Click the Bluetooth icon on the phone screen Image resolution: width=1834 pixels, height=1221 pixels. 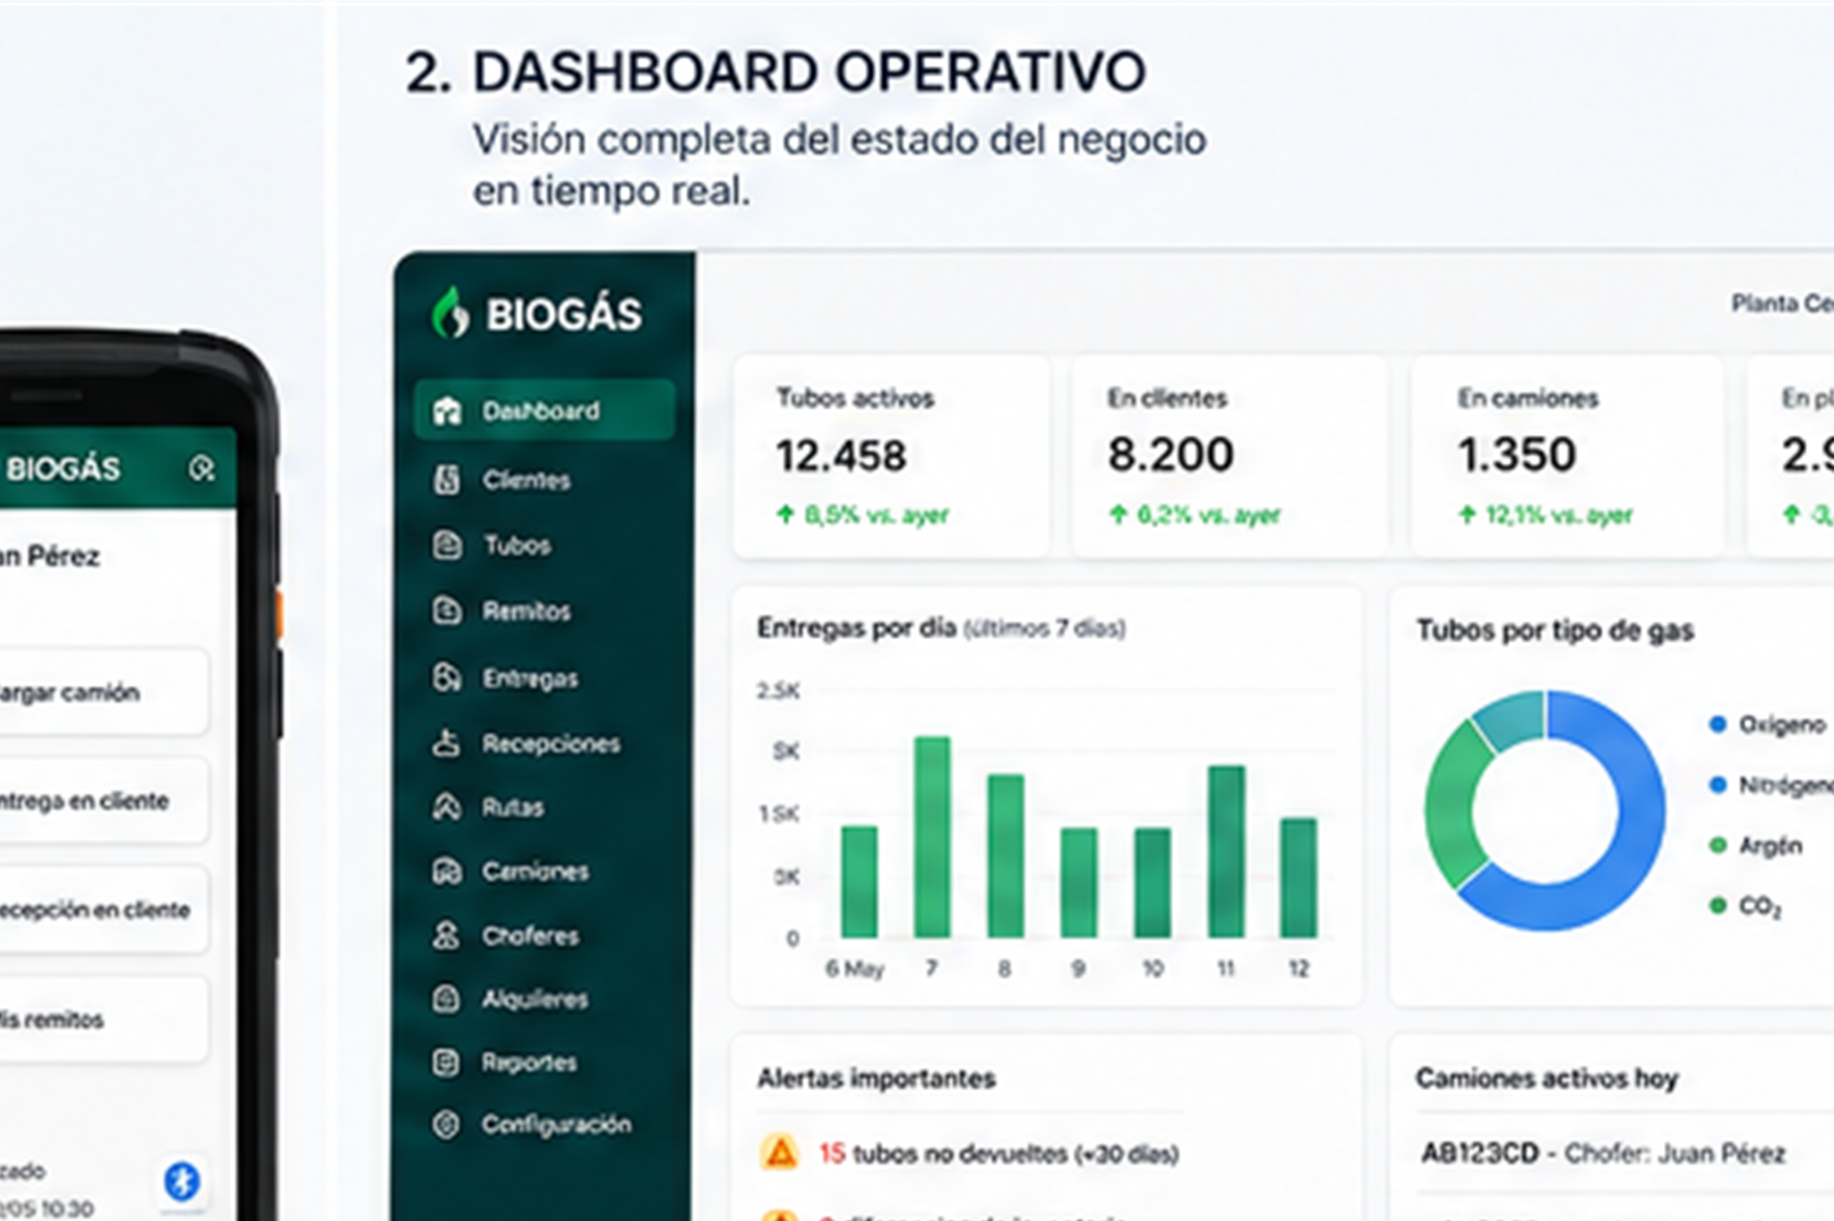[182, 1182]
